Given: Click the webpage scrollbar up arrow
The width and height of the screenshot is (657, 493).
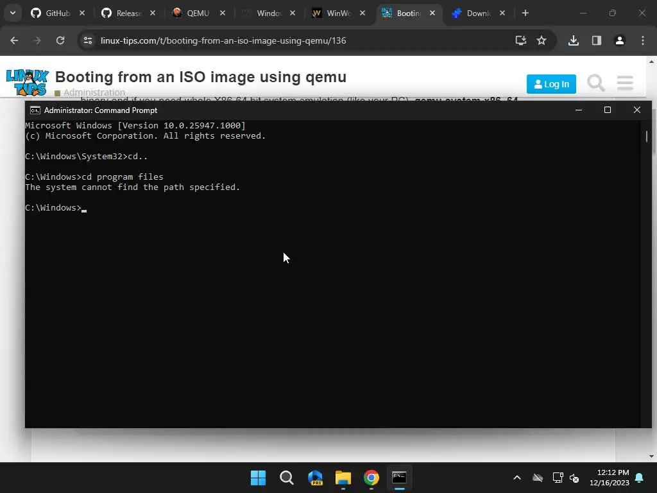Looking at the screenshot, I should pos(651,62).
